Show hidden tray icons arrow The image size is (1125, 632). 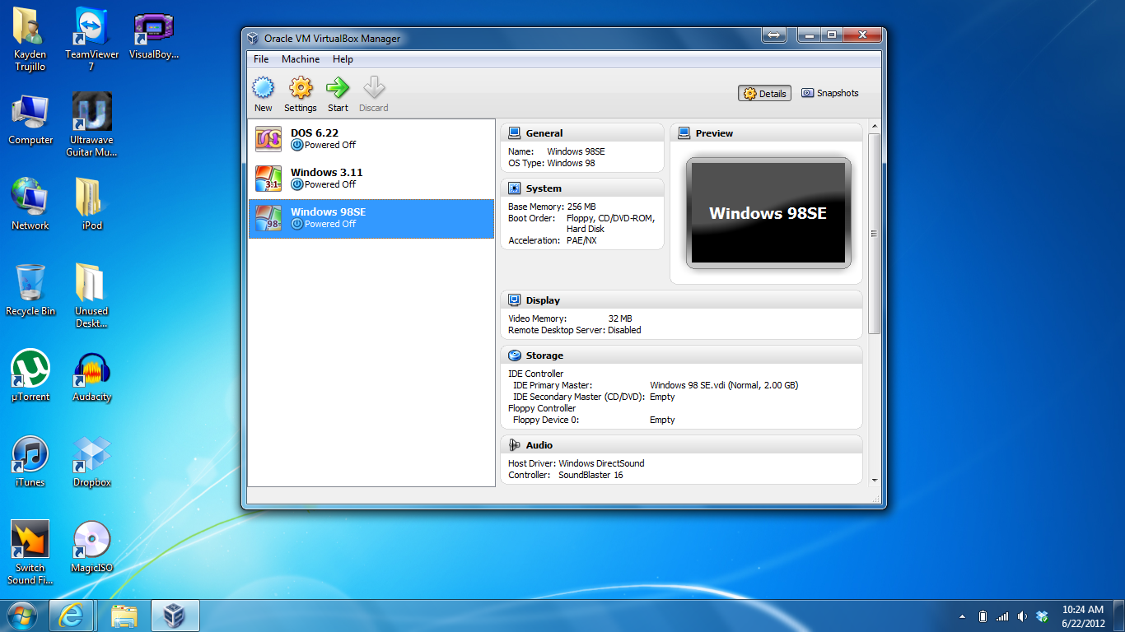tap(963, 616)
